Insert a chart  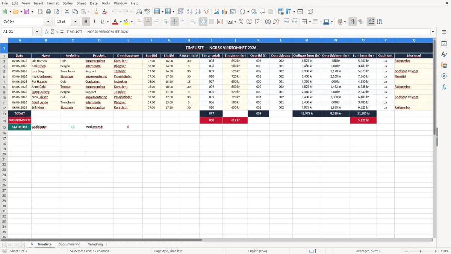[225, 12]
